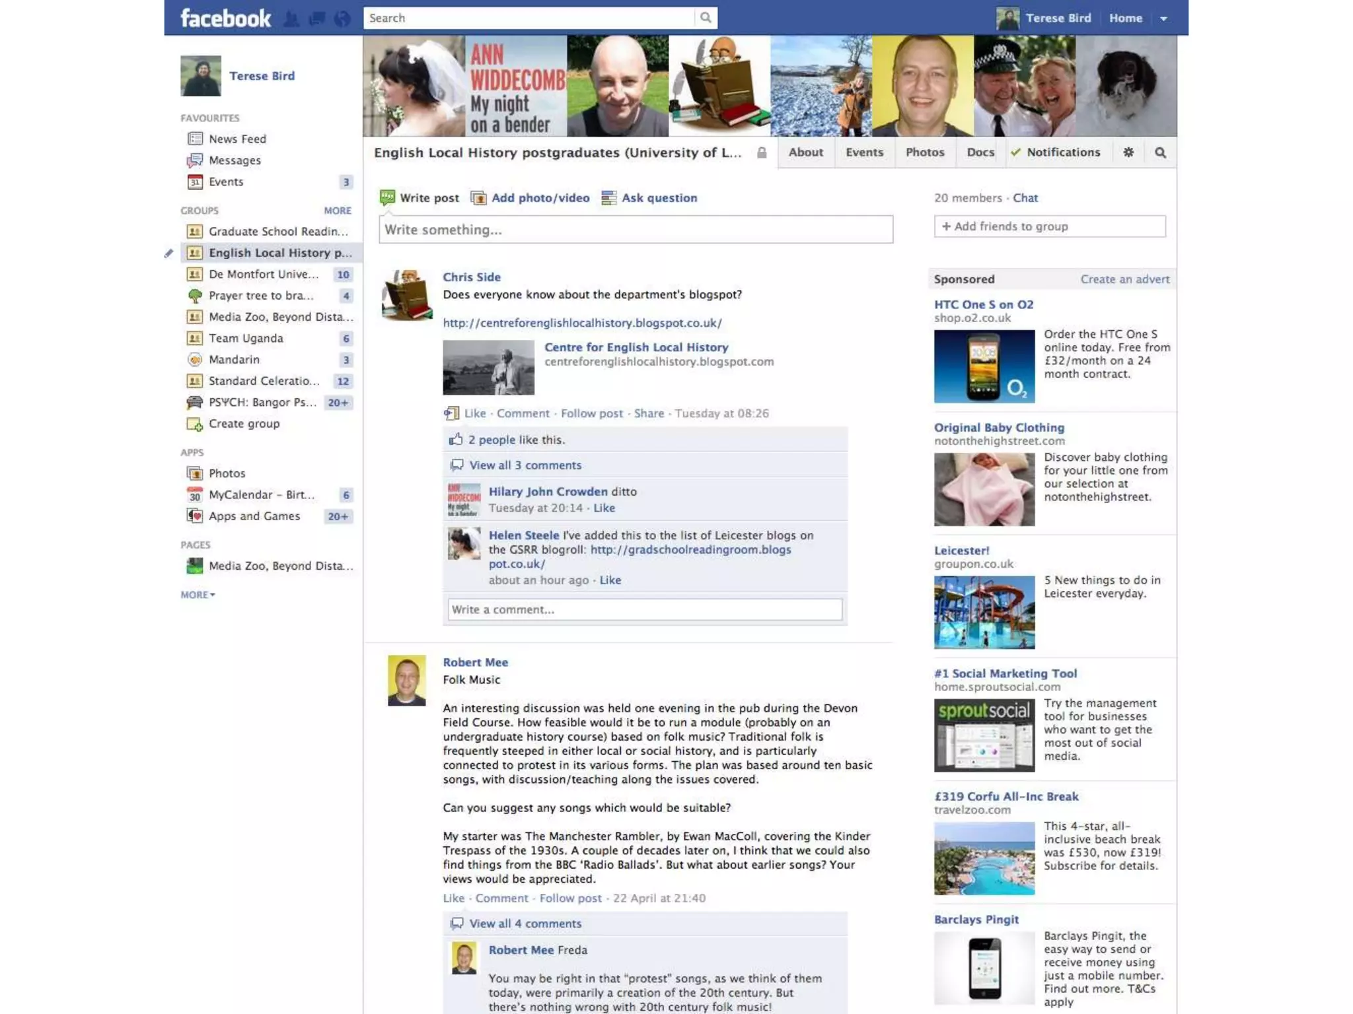The image size is (1353, 1014).
Task: Open the centreforenglishlocalhistory blogspot link
Action: (x=581, y=323)
